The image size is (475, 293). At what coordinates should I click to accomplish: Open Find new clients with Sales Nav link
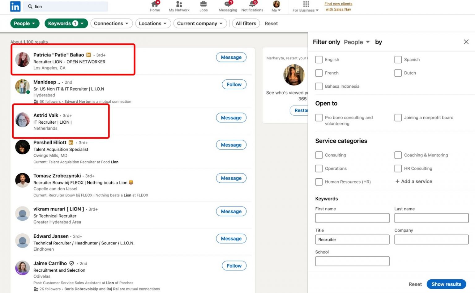(x=338, y=6)
